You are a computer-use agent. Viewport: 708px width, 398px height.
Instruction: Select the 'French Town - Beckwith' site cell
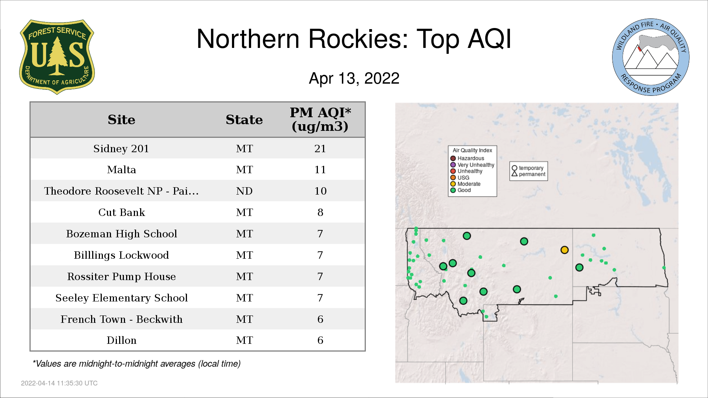click(121, 319)
